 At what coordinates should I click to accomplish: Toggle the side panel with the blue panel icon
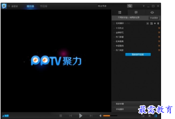156,116
